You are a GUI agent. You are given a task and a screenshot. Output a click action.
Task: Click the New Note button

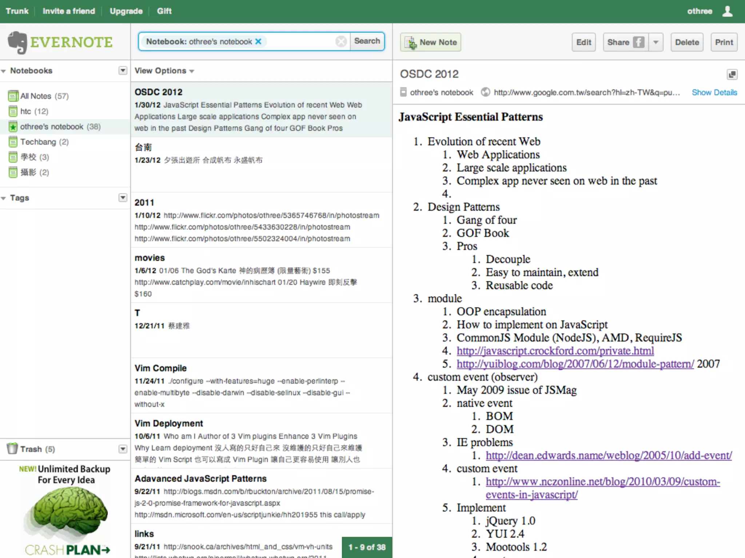pyautogui.click(x=431, y=42)
